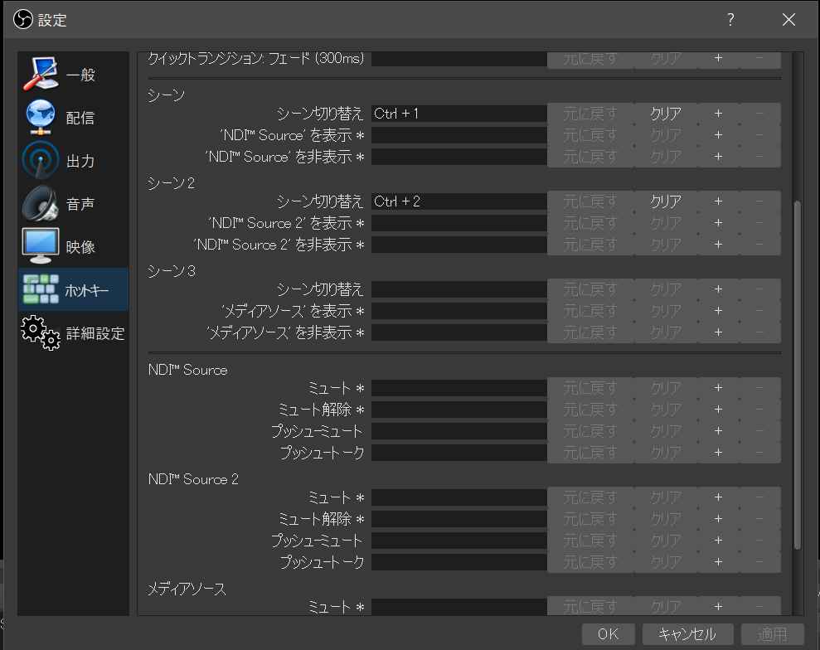Add hotkey with + for シーン切り替え Ctrl+1 row

pos(718,114)
